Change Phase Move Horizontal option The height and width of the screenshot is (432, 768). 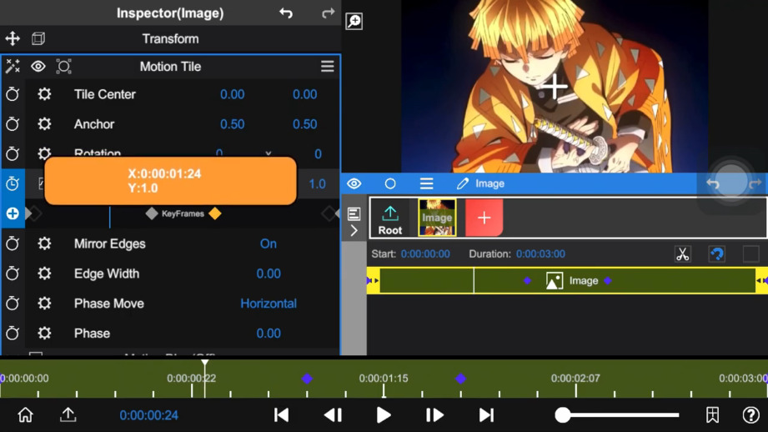269,304
